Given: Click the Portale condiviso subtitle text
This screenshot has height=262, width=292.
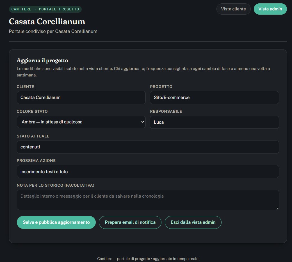Looking at the screenshot, I should pyautogui.click(x=53, y=31).
